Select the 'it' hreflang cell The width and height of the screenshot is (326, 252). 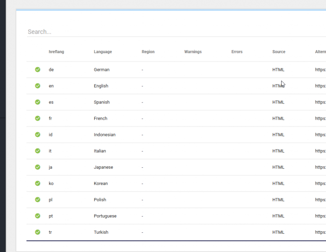pos(50,151)
